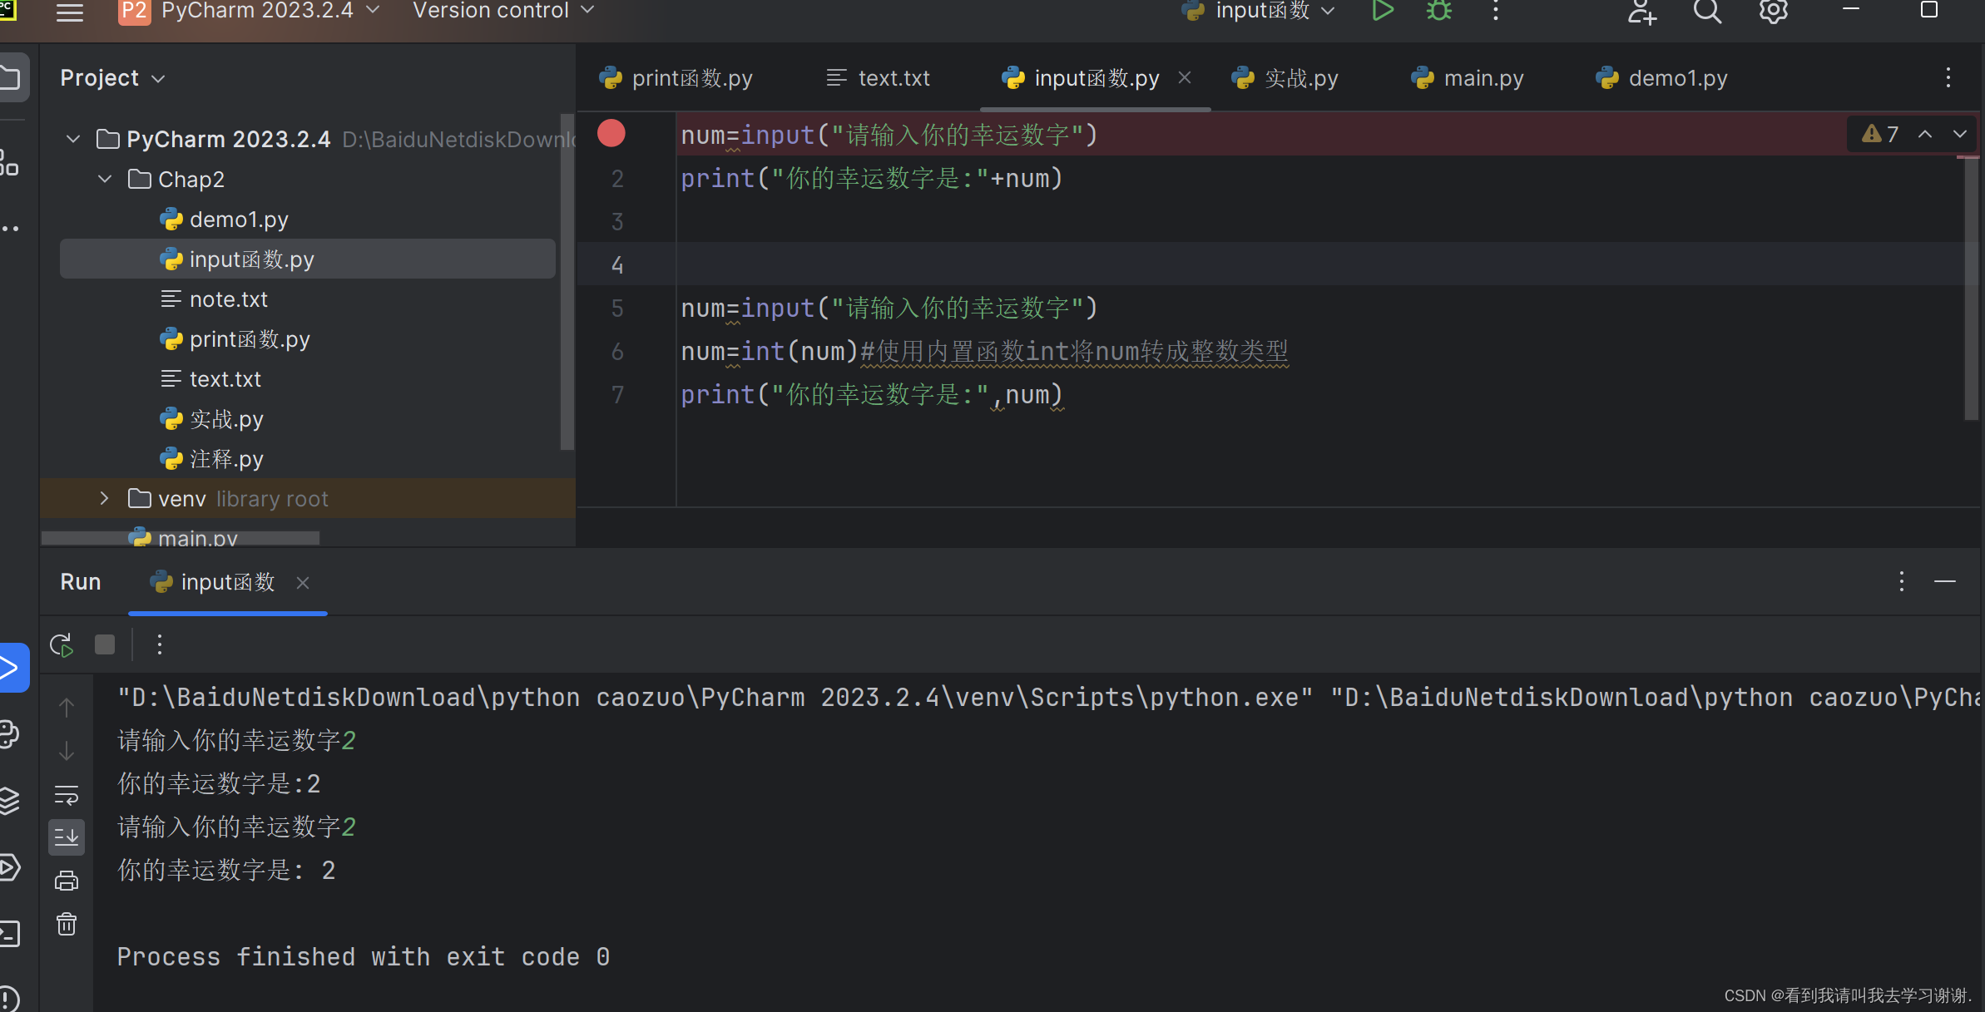Click the 7 warnings indicator
1985x1012 pixels.
[x=1880, y=134]
